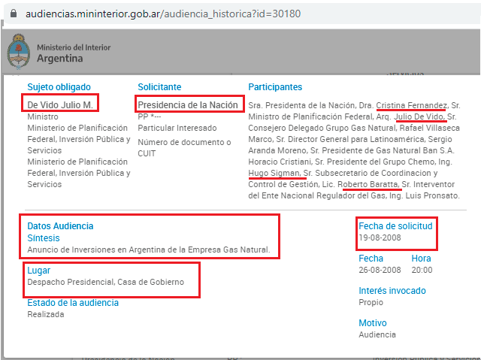The width and height of the screenshot is (481, 360).
Task: Click the URL audiencias.mininterior.gob.ar address field
Action: coord(163,14)
